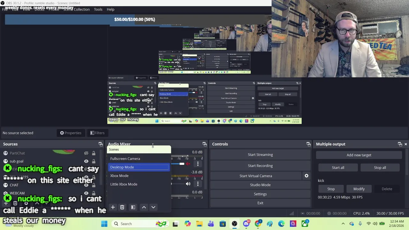Select the Xbox Mode scene
This screenshot has height=230, width=409.
coord(139,176)
